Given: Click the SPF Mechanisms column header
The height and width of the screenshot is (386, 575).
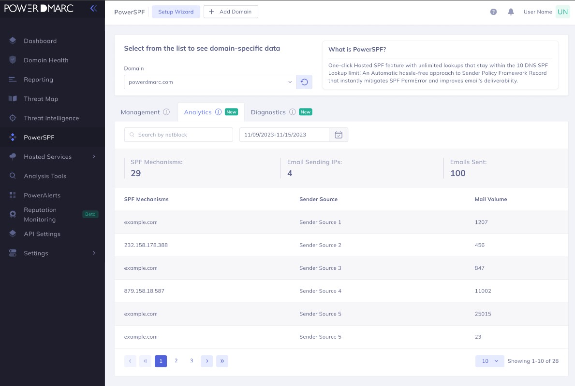Looking at the screenshot, I should pos(147,199).
